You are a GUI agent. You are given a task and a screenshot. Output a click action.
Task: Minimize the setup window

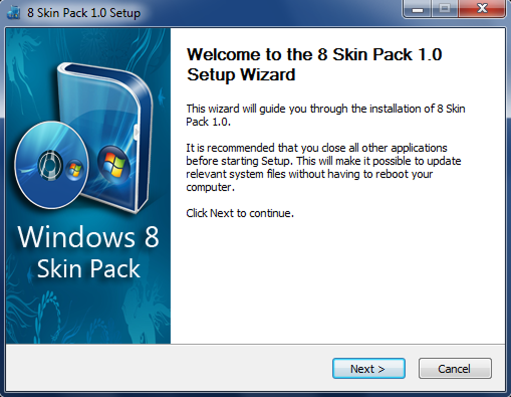click(417, 9)
